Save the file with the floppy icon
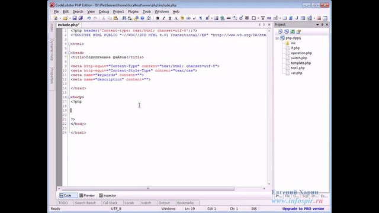The image size is (379, 213). 75,18
